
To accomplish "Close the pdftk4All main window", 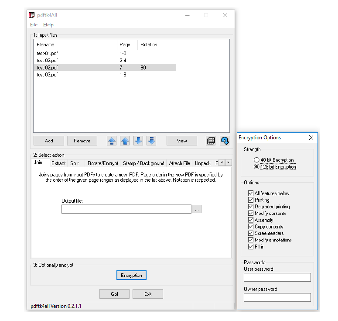I will [x=225, y=15].
